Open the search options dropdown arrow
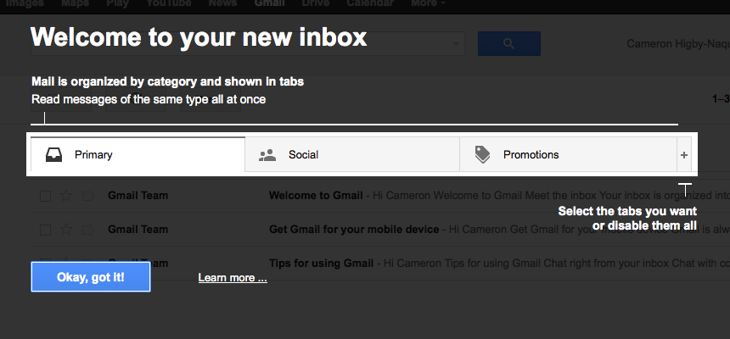Viewport: 730px width, 339px height. (457, 44)
